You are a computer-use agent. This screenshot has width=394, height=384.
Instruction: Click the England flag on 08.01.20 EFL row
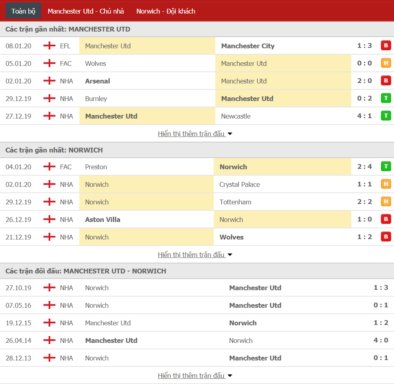point(49,46)
